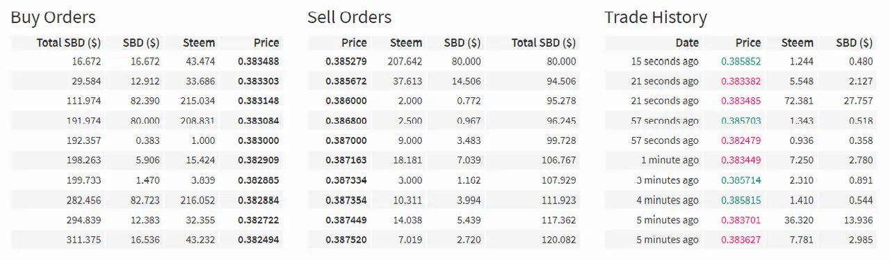Click buy order price 0.383303

click(x=258, y=81)
